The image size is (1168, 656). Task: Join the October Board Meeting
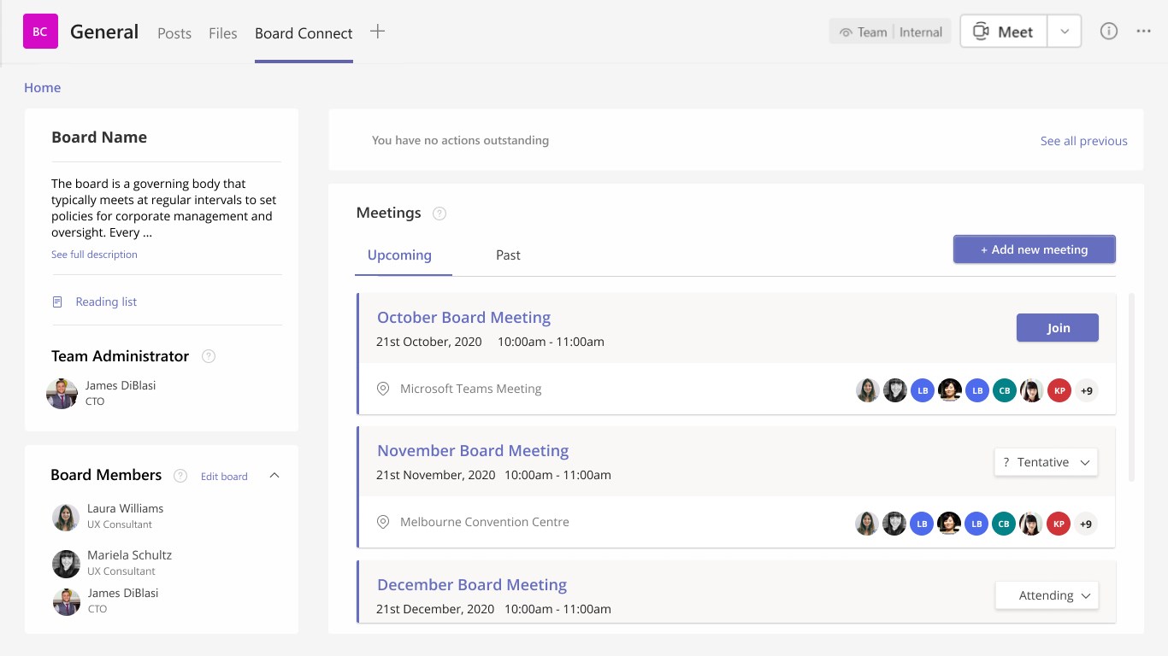(x=1057, y=328)
